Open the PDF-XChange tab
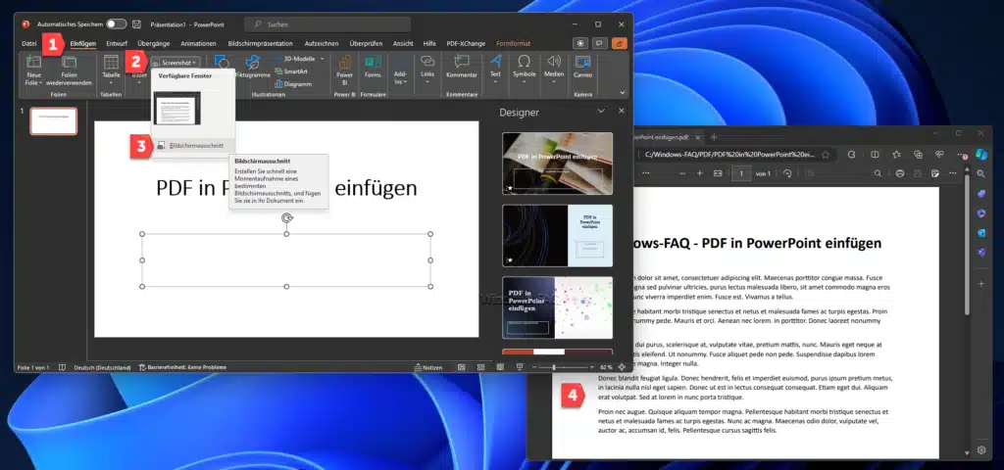The height and width of the screenshot is (470, 1004). click(x=466, y=43)
